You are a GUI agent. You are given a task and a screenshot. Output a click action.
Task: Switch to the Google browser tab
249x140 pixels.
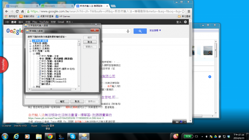pos(22,6)
